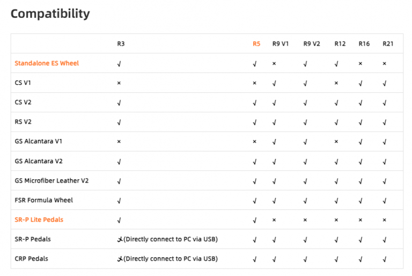This screenshot has width=412, height=276.
Task: Click the R21 column header
Action: tap(388, 43)
